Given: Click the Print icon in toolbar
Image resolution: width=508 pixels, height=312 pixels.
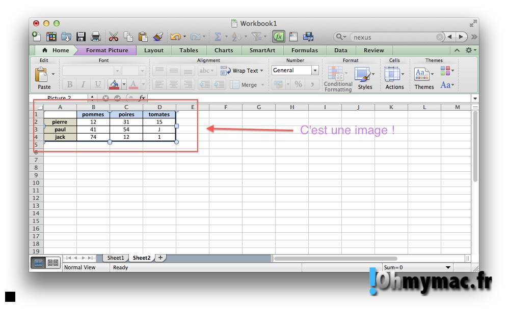Looking at the screenshot, I should click(x=95, y=37).
